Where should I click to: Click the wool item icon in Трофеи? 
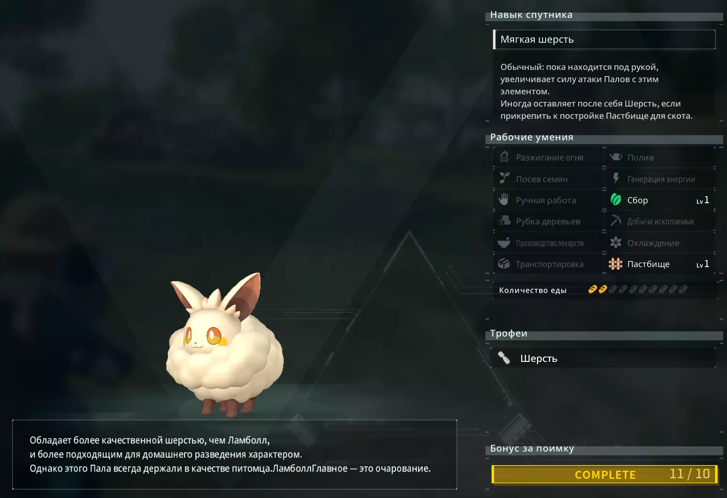(504, 358)
